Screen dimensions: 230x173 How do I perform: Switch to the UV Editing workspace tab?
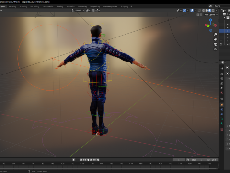coord(35,6)
